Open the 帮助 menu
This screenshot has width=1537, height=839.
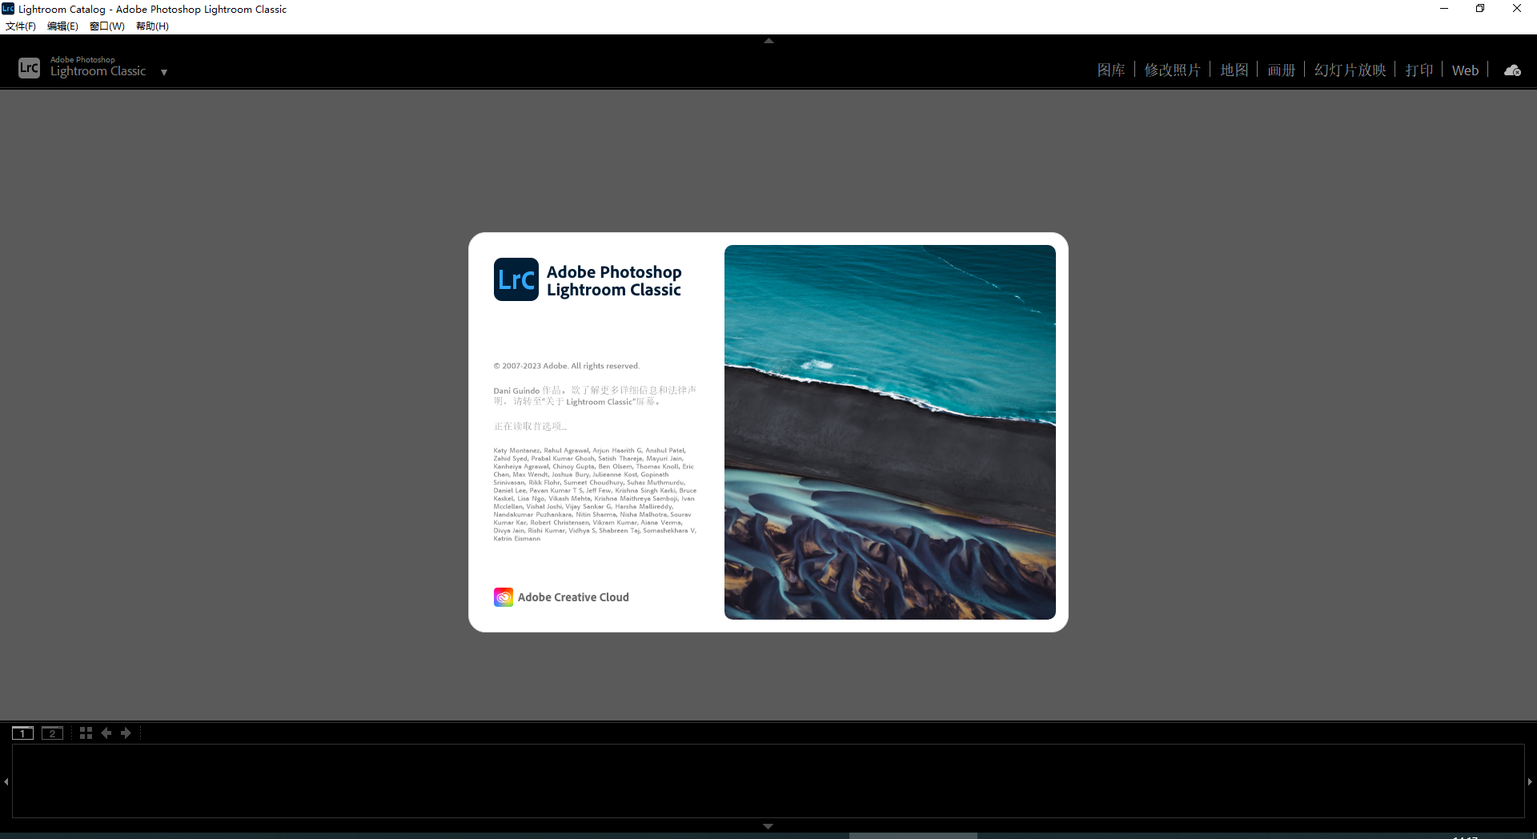pos(152,26)
